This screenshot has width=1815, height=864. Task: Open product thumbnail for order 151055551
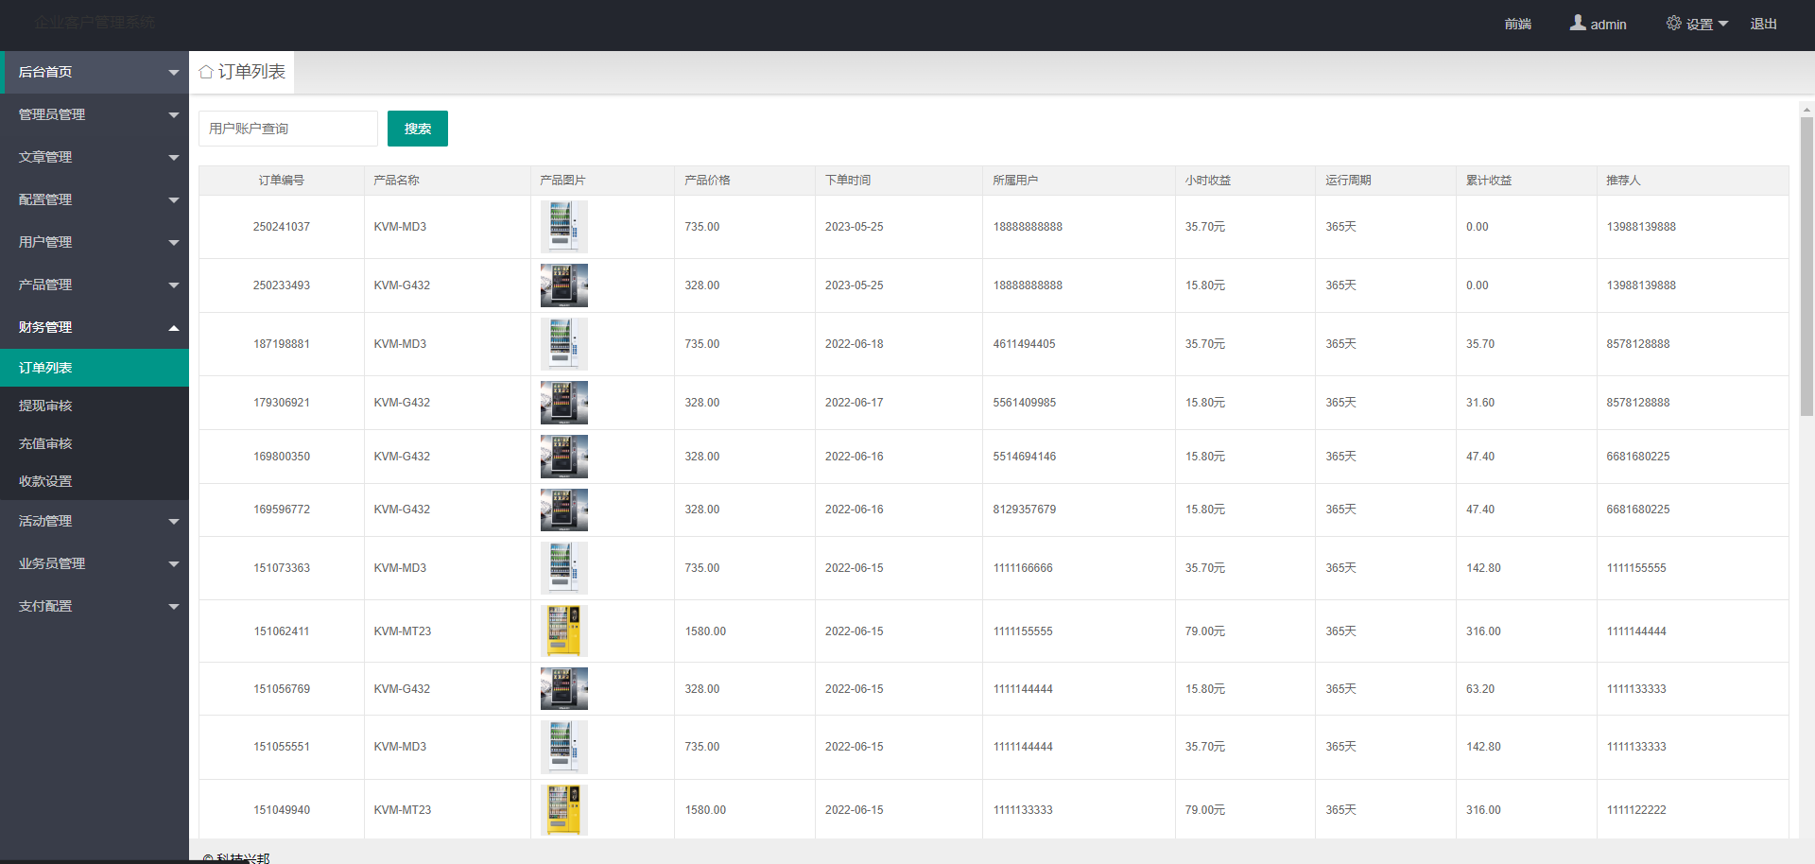564,747
